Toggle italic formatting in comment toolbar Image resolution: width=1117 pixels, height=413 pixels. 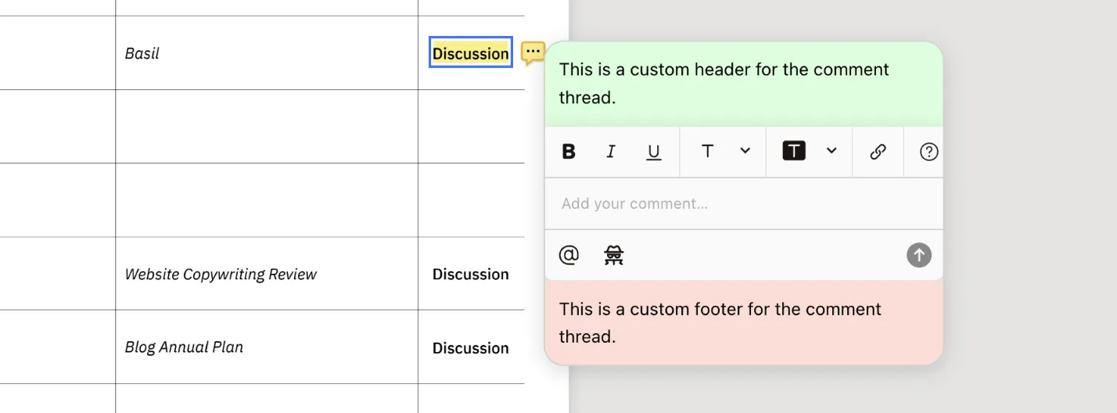point(611,152)
